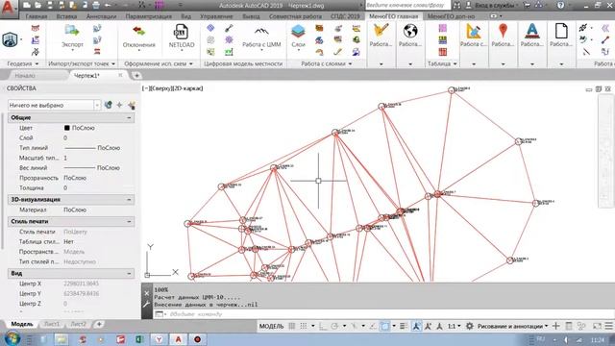Toggle ortho mode in status bar
The image size is (615, 346).
[x=322, y=326]
